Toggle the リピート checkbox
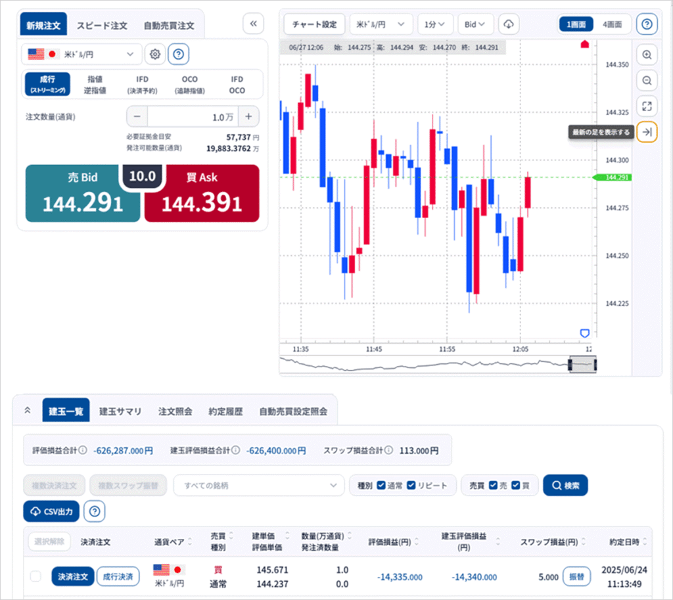 [x=411, y=486]
